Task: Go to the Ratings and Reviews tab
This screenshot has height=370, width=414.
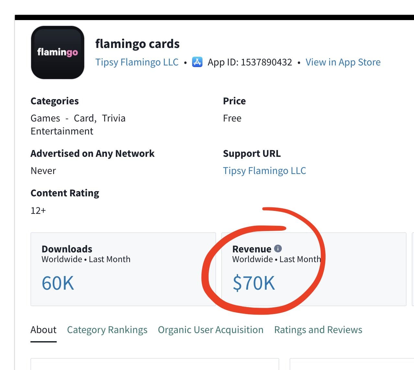Action: pos(318,330)
